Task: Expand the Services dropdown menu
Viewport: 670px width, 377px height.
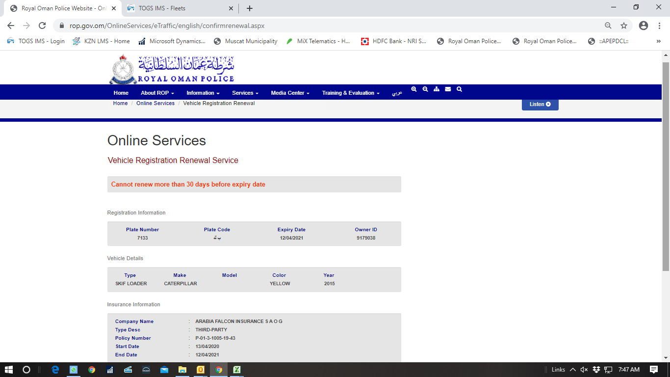Action: [x=245, y=93]
